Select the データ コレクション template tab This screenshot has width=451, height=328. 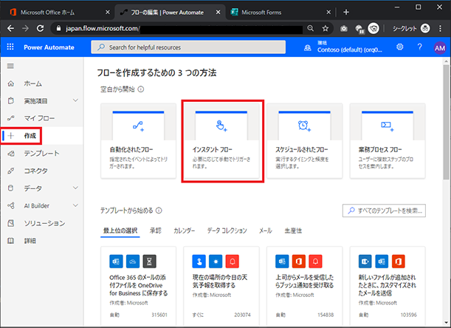click(x=227, y=230)
